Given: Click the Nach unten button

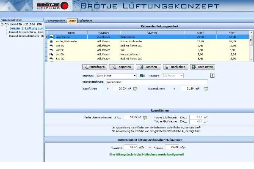Looking at the screenshot, I should 202,67.
